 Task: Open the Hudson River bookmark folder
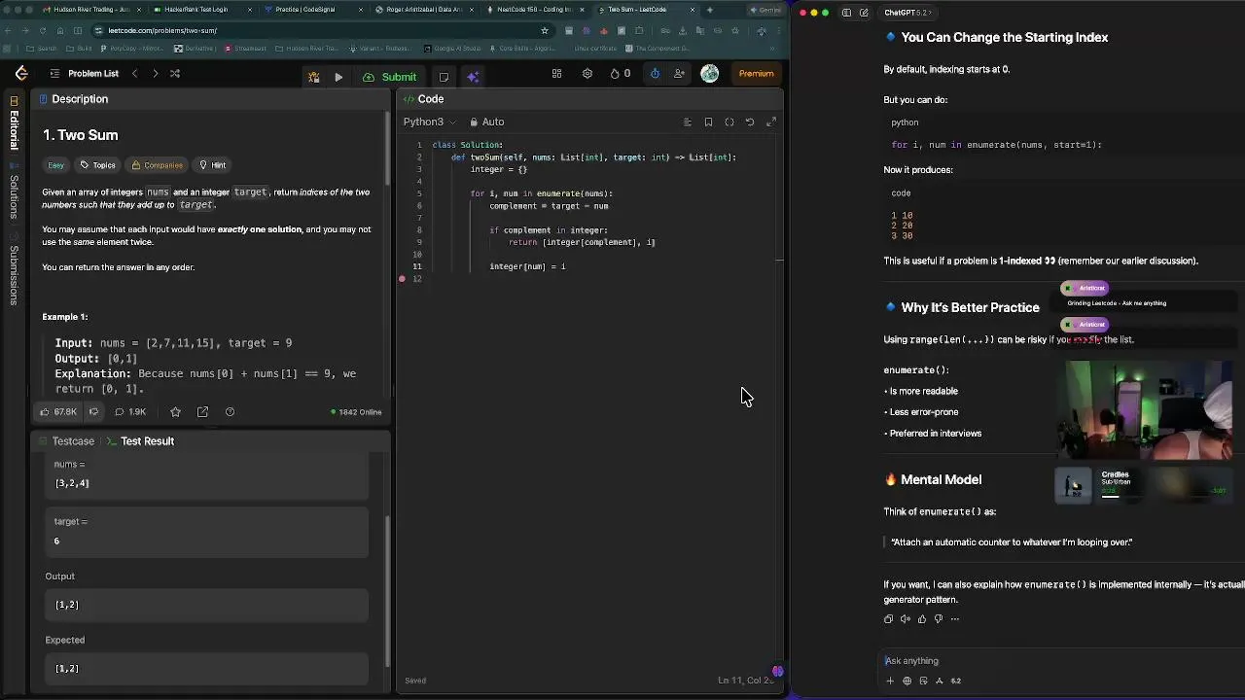pyautogui.click(x=306, y=48)
